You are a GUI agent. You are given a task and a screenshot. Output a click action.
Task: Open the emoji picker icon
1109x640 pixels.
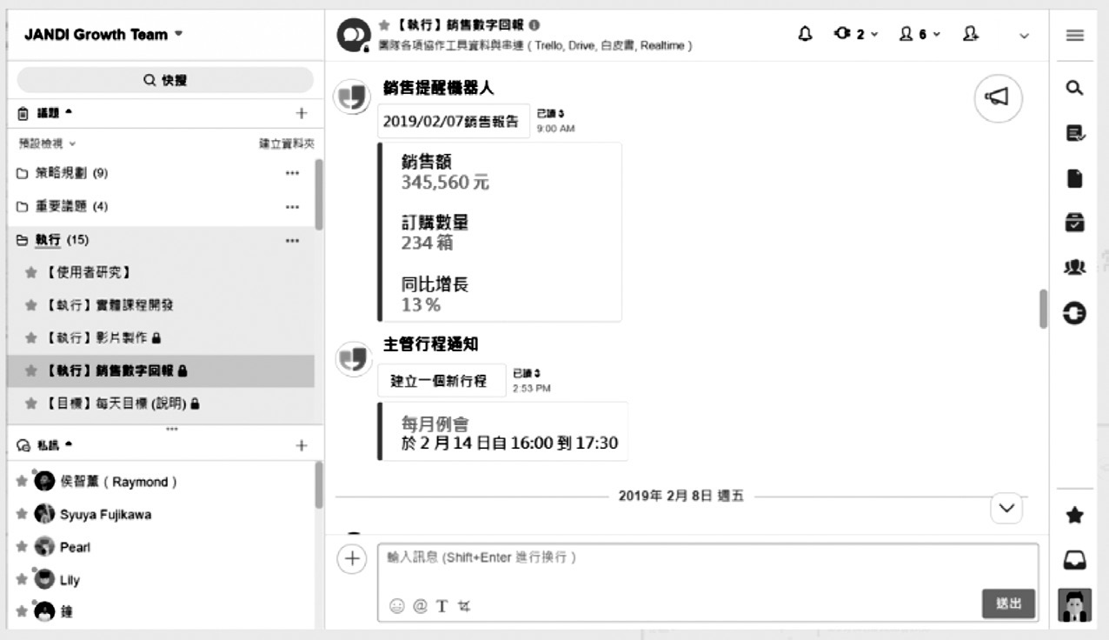click(x=396, y=606)
